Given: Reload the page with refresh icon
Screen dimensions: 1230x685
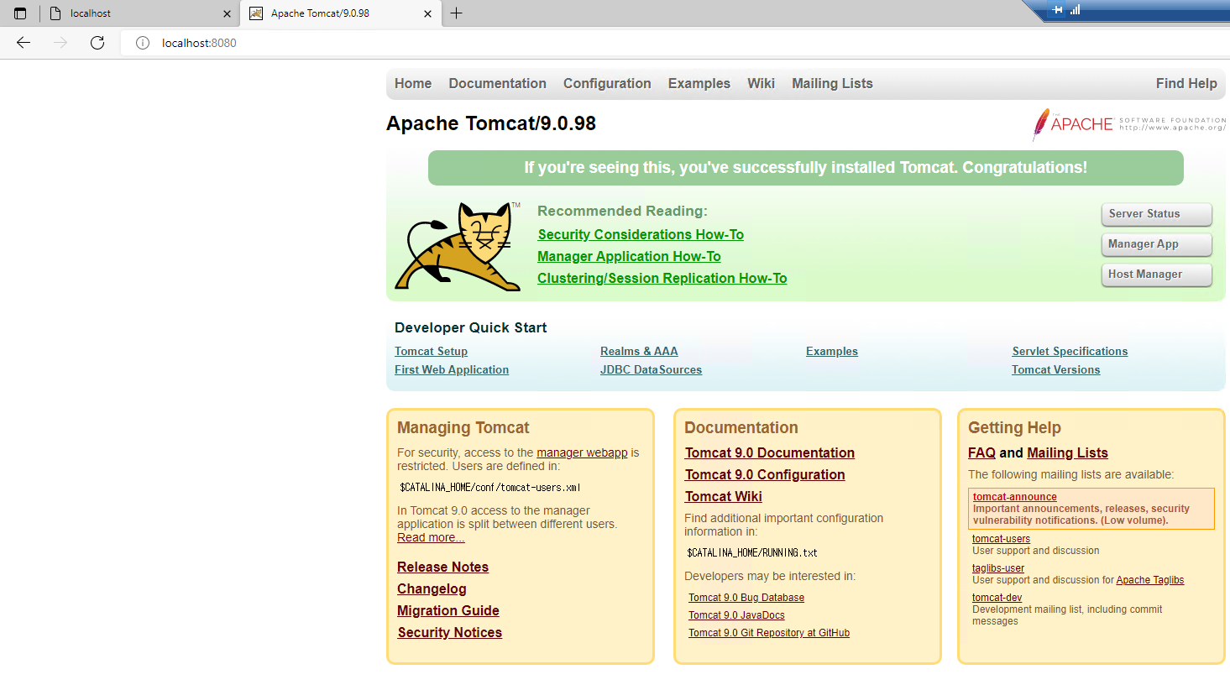Looking at the screenshot, I should 97,43.
